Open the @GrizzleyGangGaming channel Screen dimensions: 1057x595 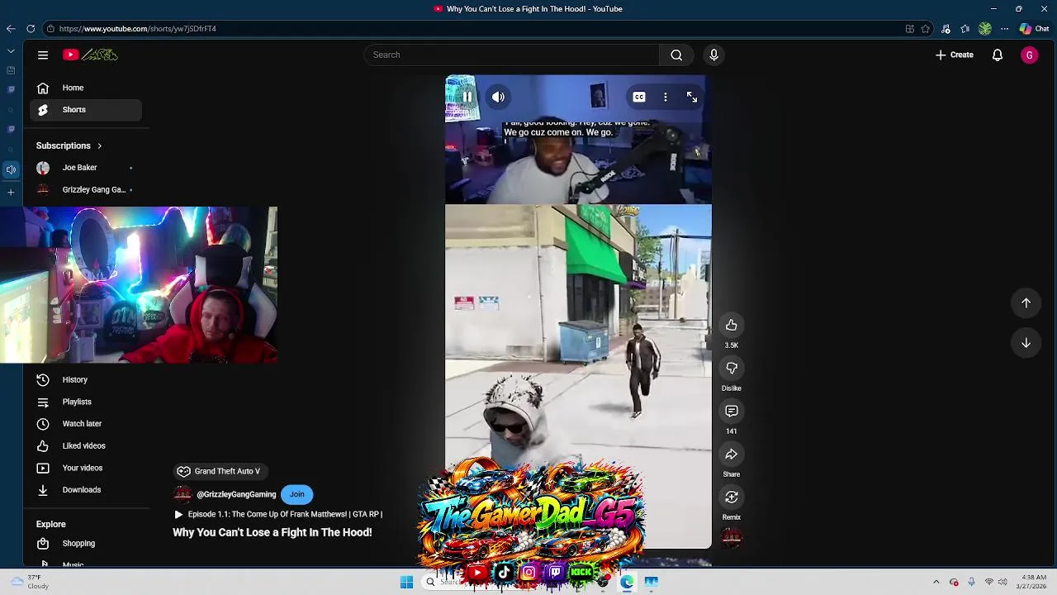(236, 494)
